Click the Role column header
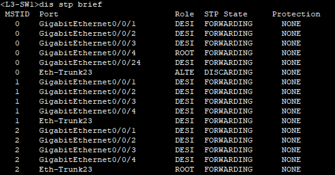This screenshot has width=335, height=175. pos(184,14)
